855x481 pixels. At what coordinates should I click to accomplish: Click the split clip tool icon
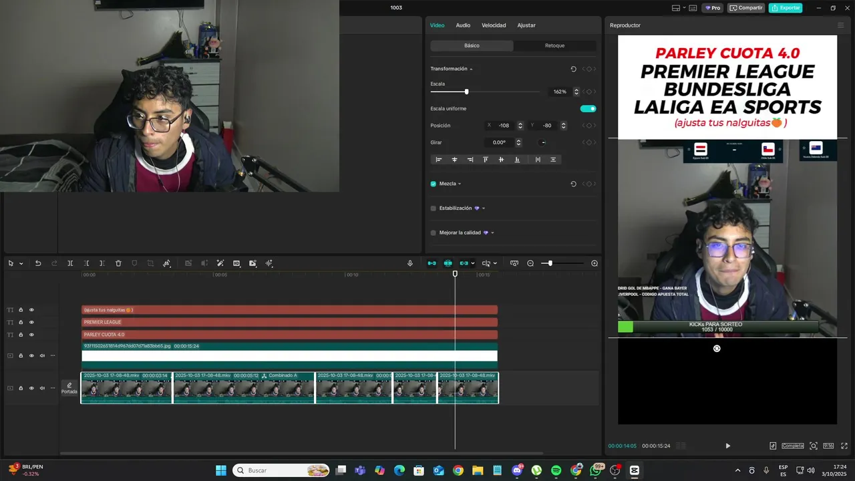70,263
